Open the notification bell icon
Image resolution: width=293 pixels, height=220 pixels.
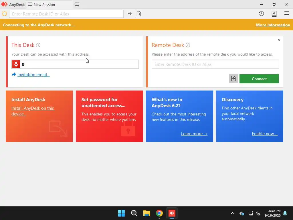(x=285, y=213)
